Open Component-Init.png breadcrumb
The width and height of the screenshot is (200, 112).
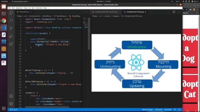click(132, 16)
